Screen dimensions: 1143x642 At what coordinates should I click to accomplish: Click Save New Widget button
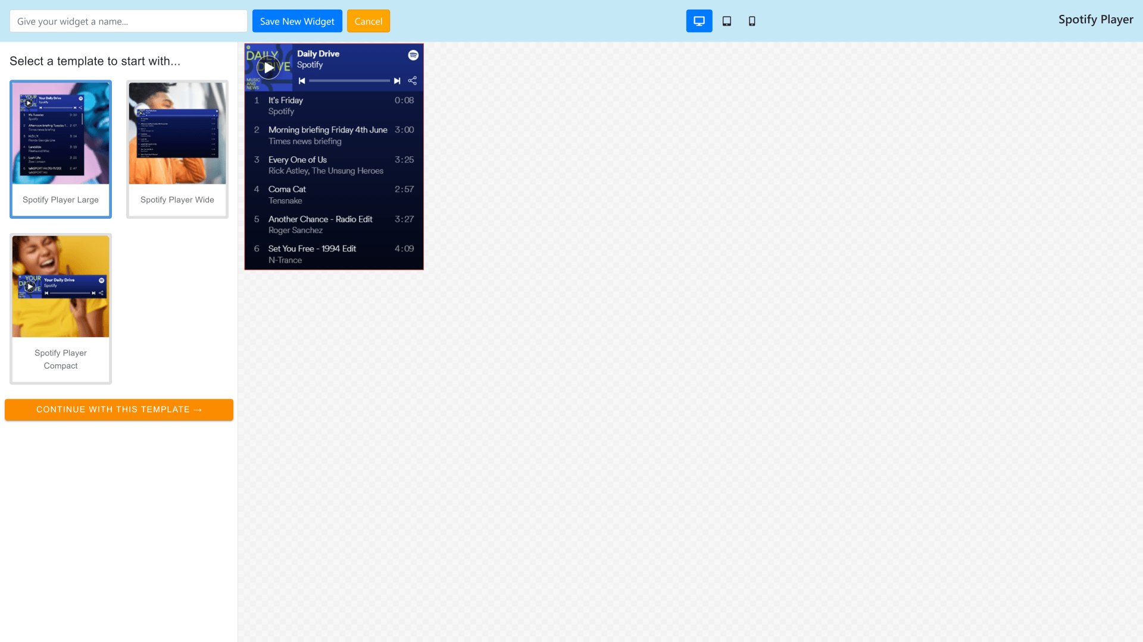(297, 21)
